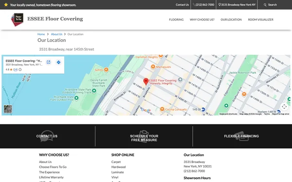Screen dimensions: 292x182
Task: Open the 24 reviews link in map card
Action: [x=15, y=69]
